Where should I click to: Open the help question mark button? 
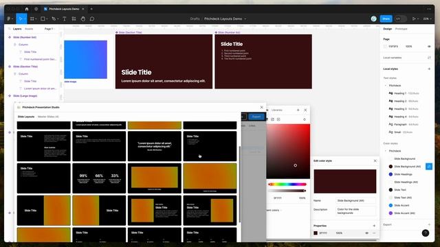[x=426, y=233]
